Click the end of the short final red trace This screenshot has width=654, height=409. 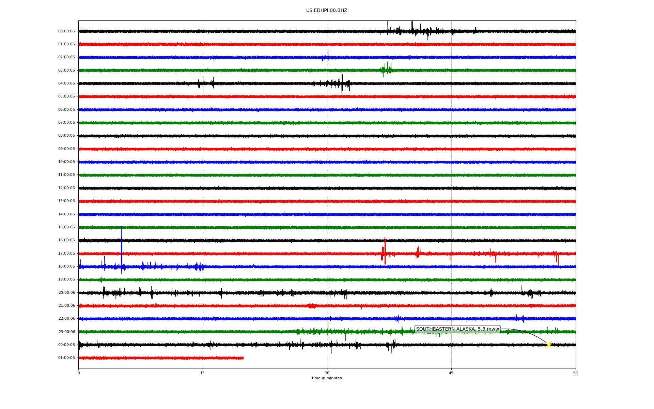coord(243,358)
